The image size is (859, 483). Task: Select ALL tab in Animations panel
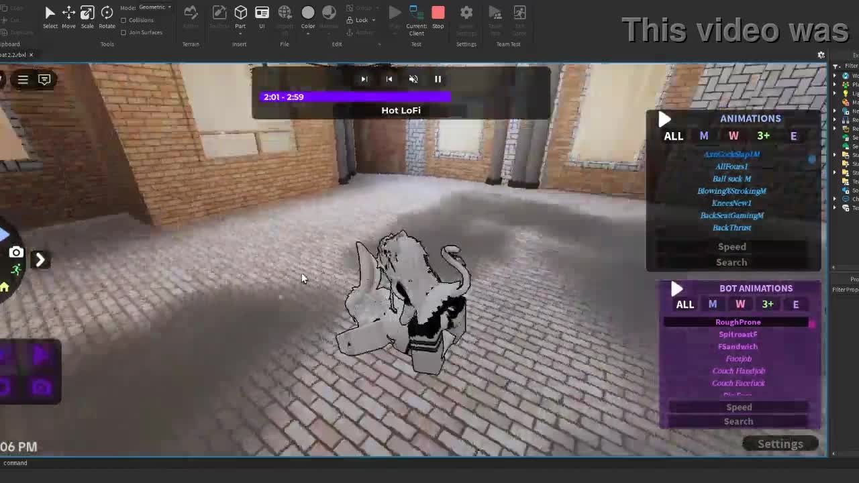point(673,136)
